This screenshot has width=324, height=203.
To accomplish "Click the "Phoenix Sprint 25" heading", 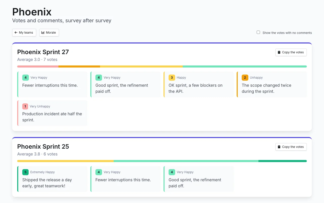I will 43,147.
